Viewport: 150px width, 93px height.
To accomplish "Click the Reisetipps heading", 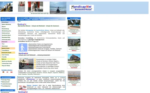I will click(74, 18).
